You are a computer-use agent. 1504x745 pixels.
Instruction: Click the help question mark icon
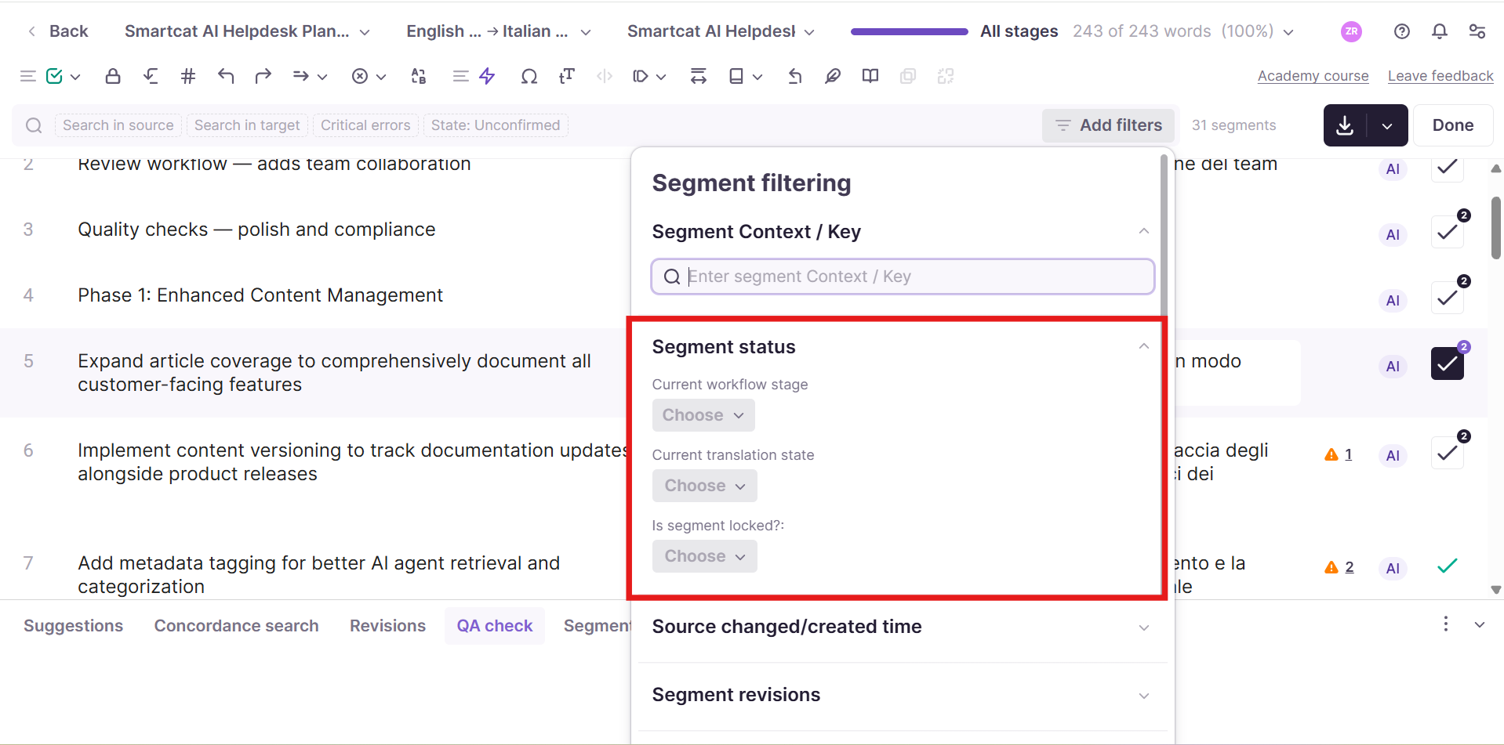[1402, 31]
